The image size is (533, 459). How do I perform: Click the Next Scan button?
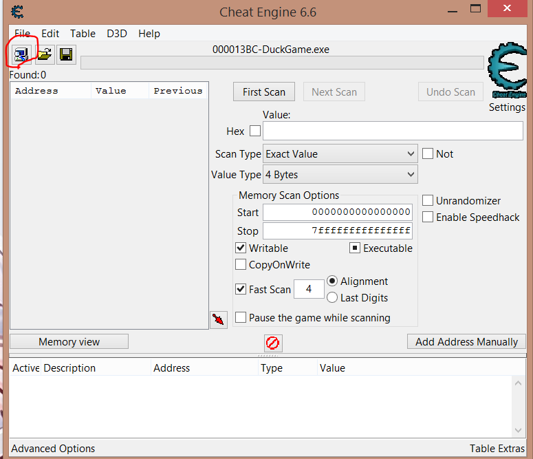click(334, 92)
